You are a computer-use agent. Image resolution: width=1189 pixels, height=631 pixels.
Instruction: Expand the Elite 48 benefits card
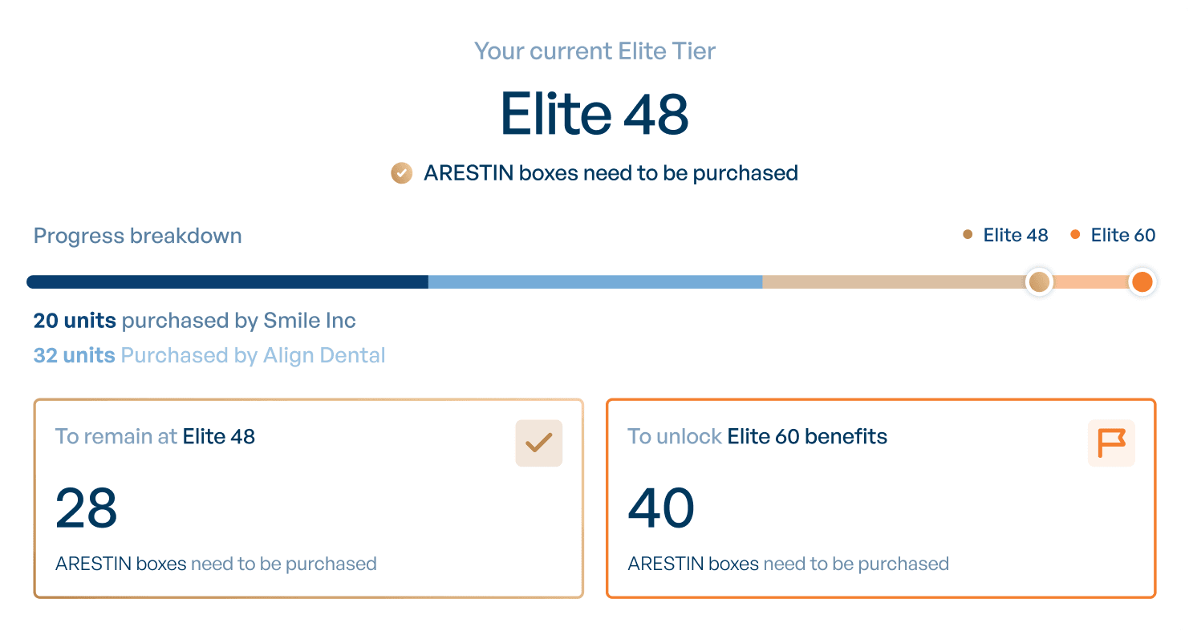click(309, 497)
